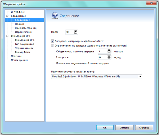Open the Прокси settings page

tap(19, 24)
